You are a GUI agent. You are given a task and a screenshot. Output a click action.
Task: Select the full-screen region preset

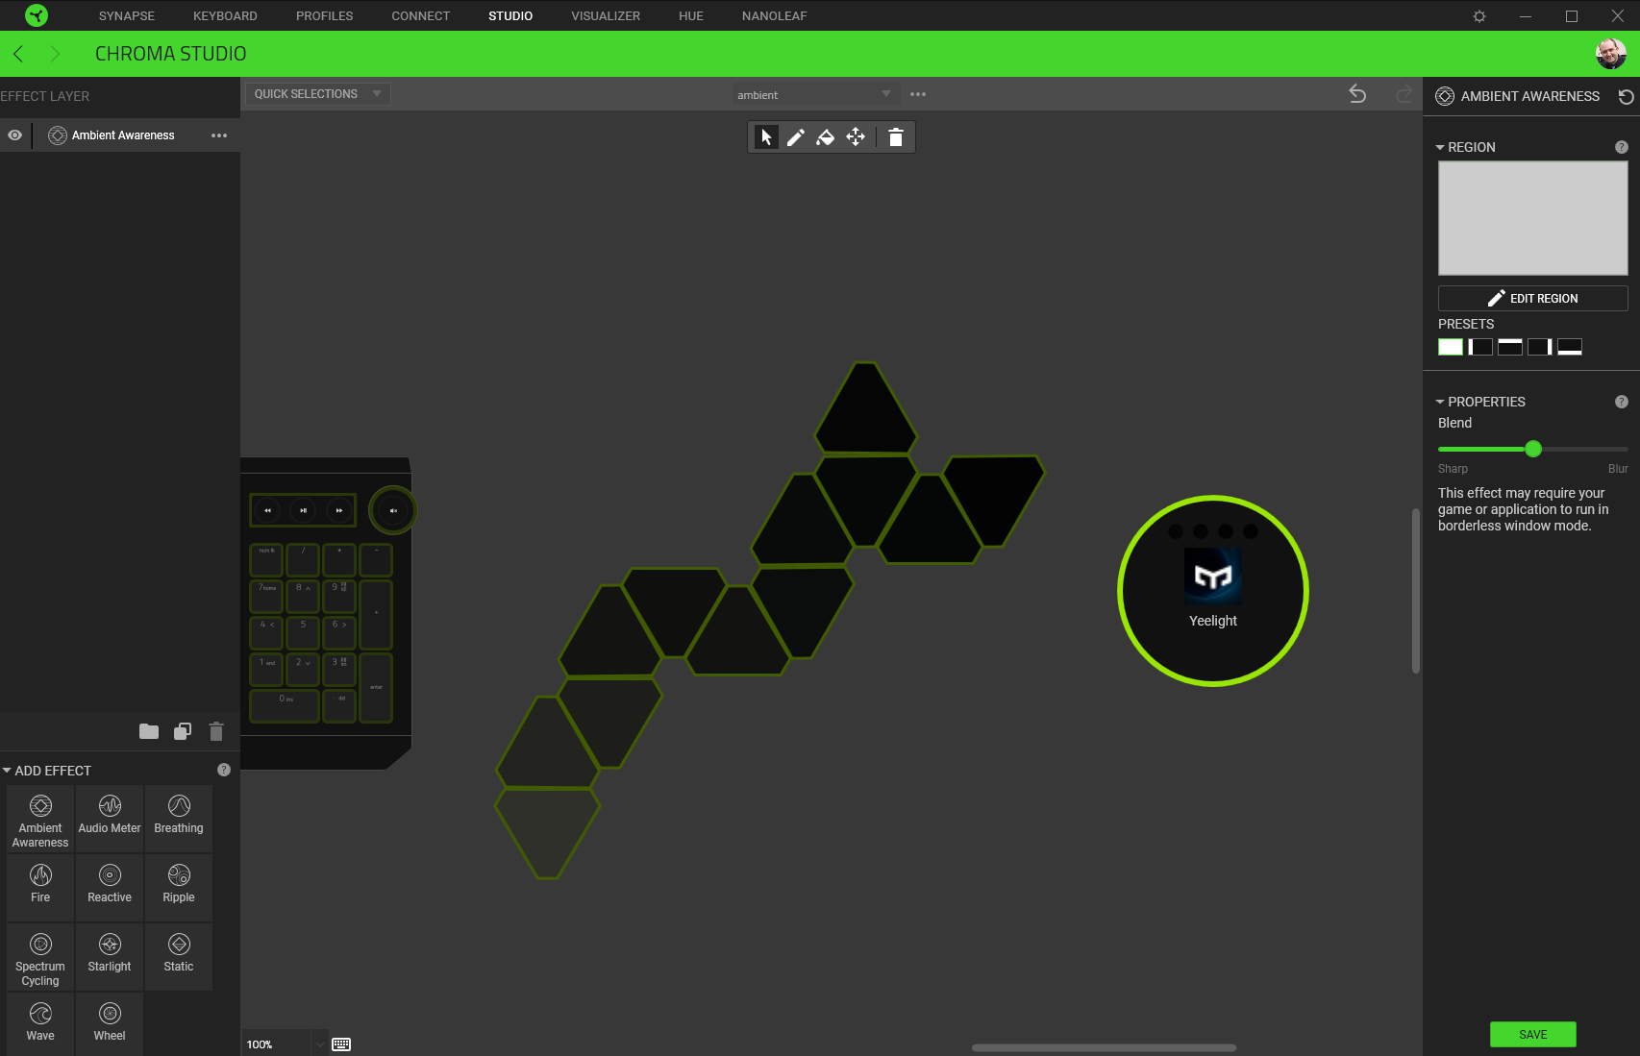point(1451,347)
